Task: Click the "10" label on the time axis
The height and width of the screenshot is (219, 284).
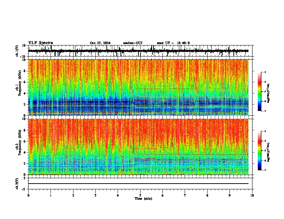Action: click(252, 195)
